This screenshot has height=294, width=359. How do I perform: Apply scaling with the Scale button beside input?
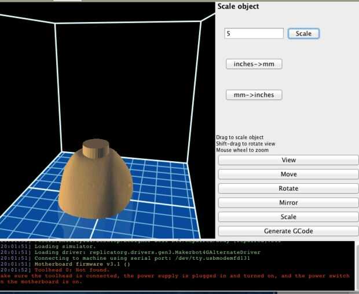coord(303,34)
